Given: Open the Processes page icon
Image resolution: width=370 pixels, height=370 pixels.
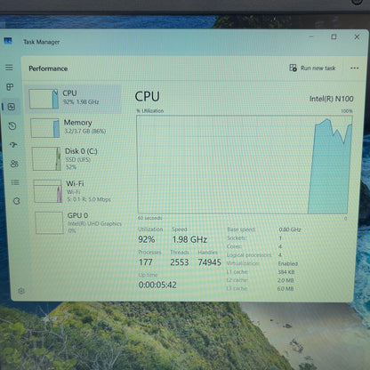Looking at the screenshot, I should 10,87.
